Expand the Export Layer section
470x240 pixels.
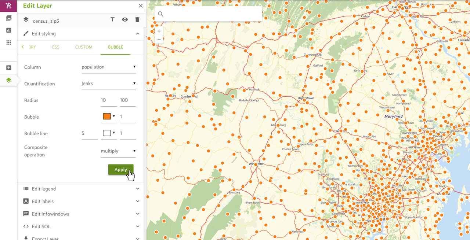[x=138, y=239]
